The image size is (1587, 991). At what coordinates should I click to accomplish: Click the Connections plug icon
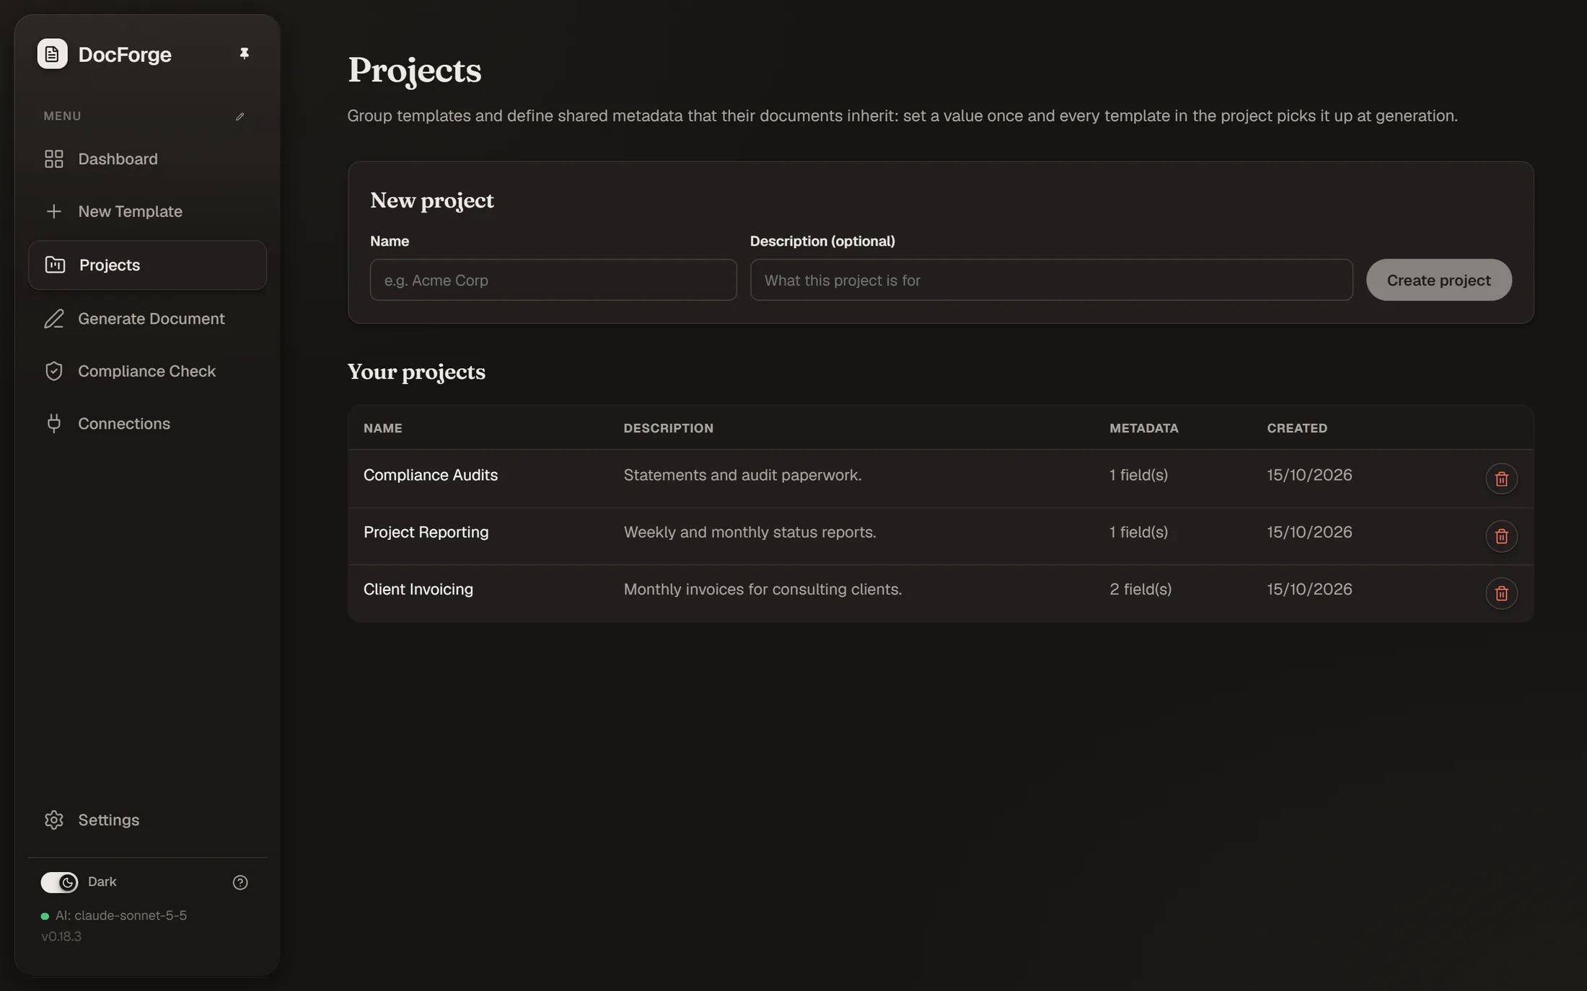[54, 424]
